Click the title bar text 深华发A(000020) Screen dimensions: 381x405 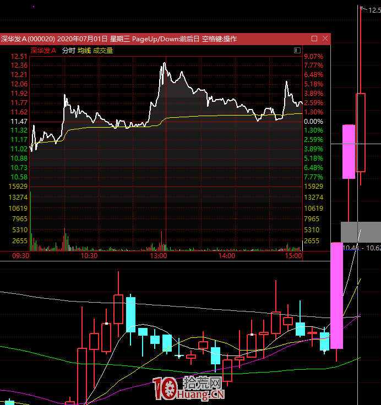click(x=28, y=39)
